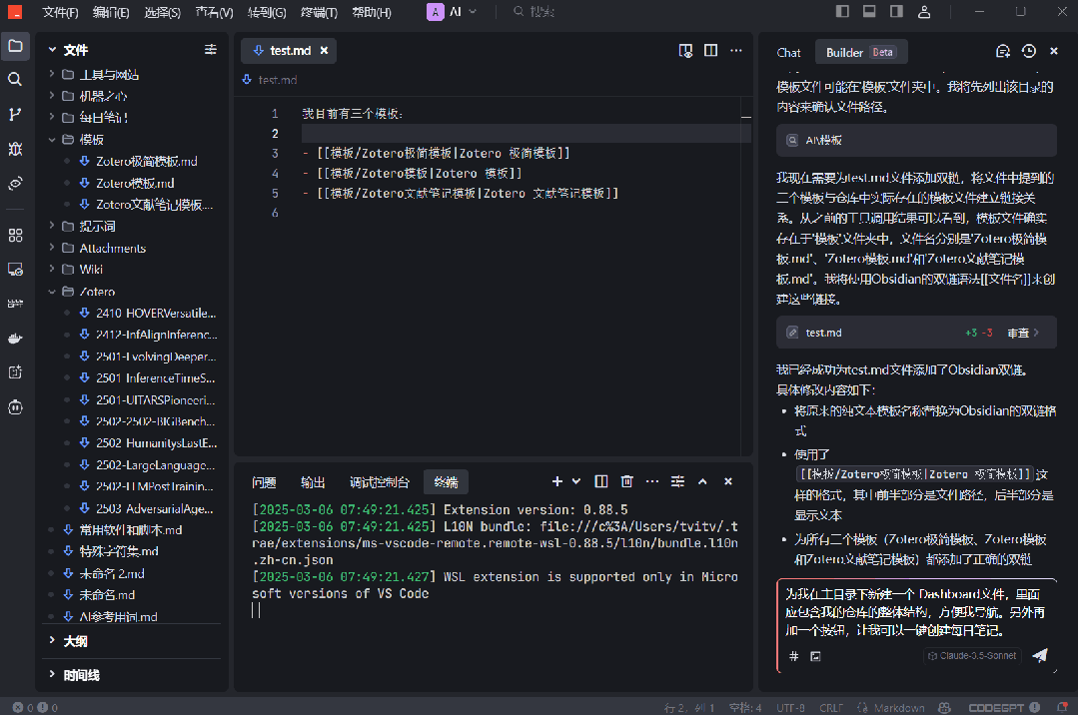Kill the terminal with the trash icon
This screenshot has width=1078, height=715.
626,481
